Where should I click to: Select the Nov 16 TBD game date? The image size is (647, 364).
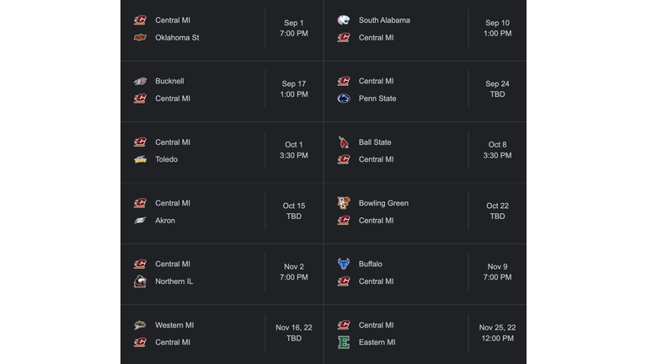[294, 333]
